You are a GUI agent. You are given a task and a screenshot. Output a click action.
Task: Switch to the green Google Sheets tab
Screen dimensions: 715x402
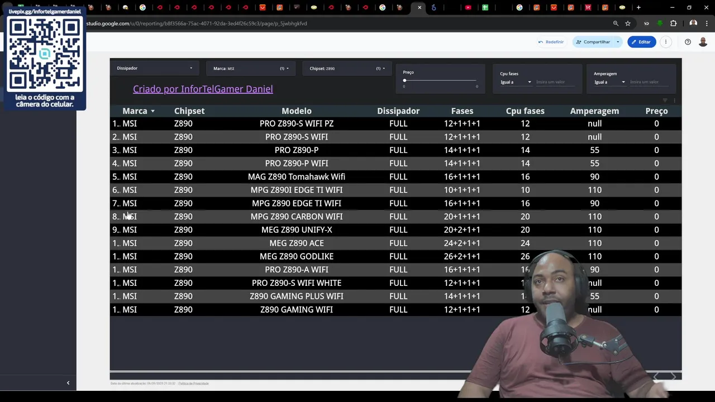coord(485,7)
